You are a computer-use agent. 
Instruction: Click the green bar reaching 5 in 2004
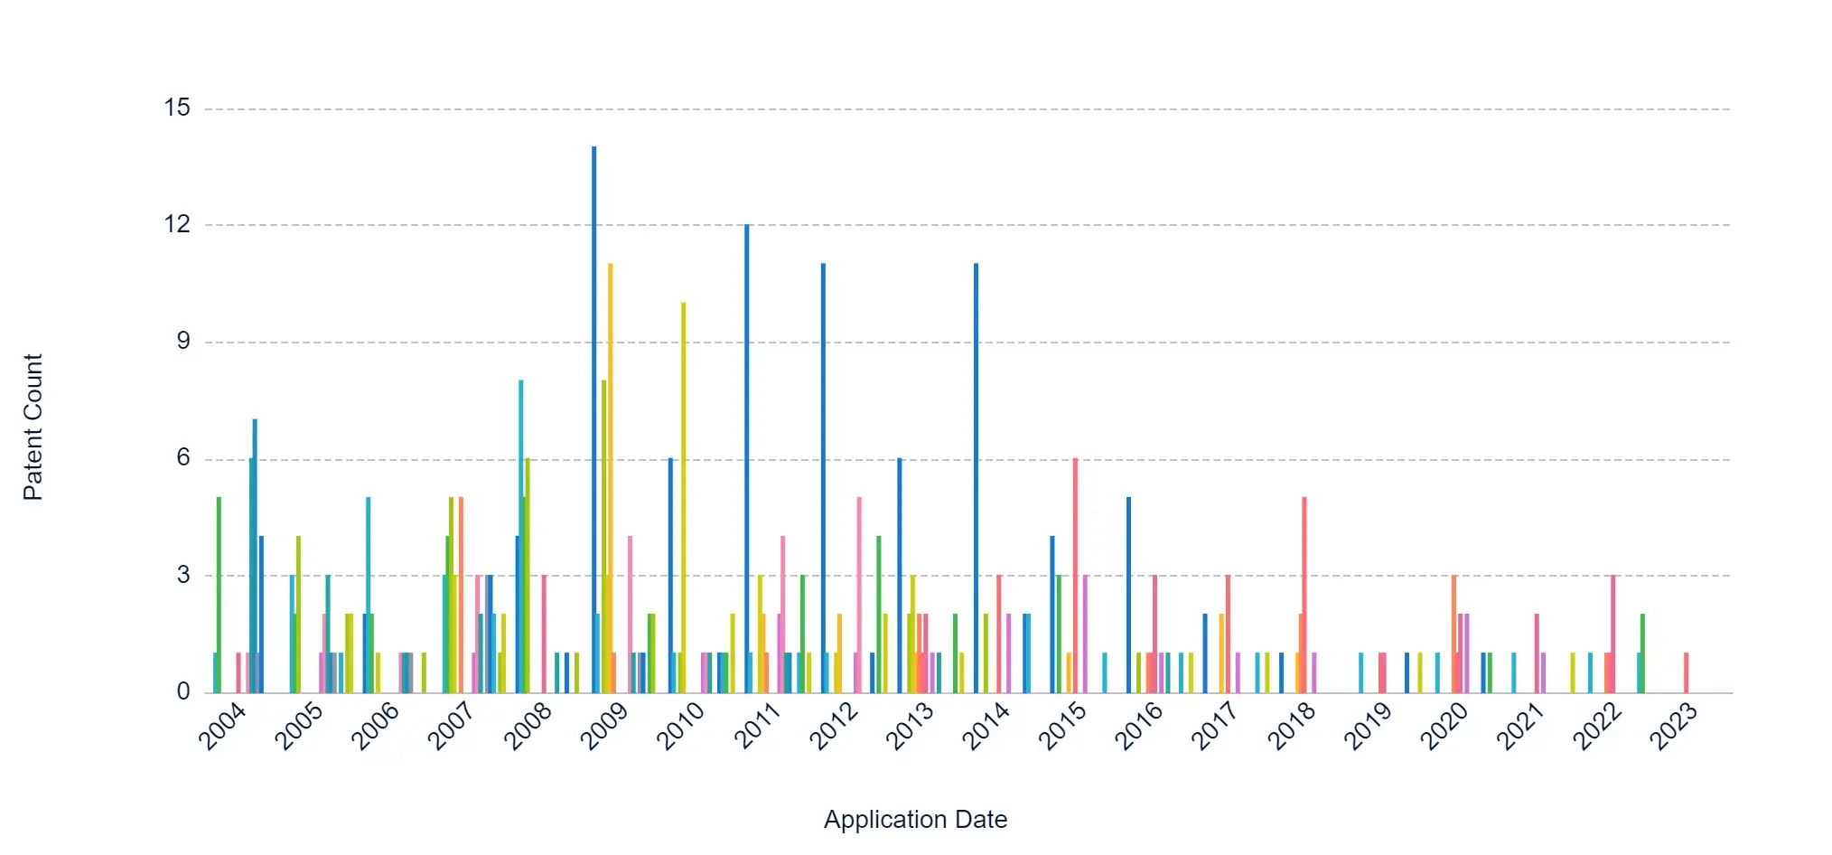click(x=219, y=596)
